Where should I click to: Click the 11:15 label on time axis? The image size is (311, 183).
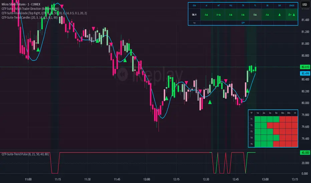pos(58,179)
